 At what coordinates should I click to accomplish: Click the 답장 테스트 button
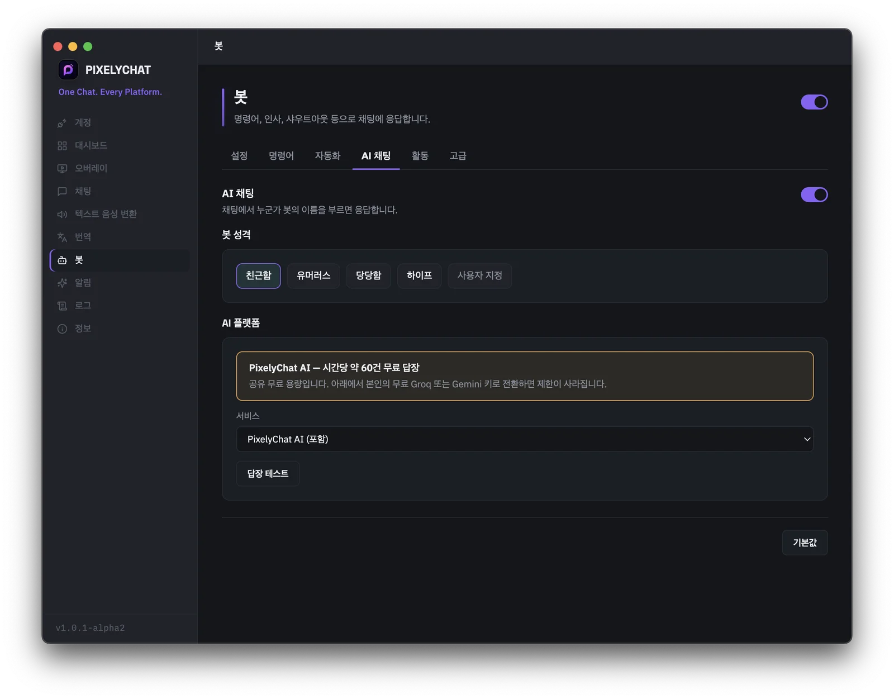pos(268,474)
